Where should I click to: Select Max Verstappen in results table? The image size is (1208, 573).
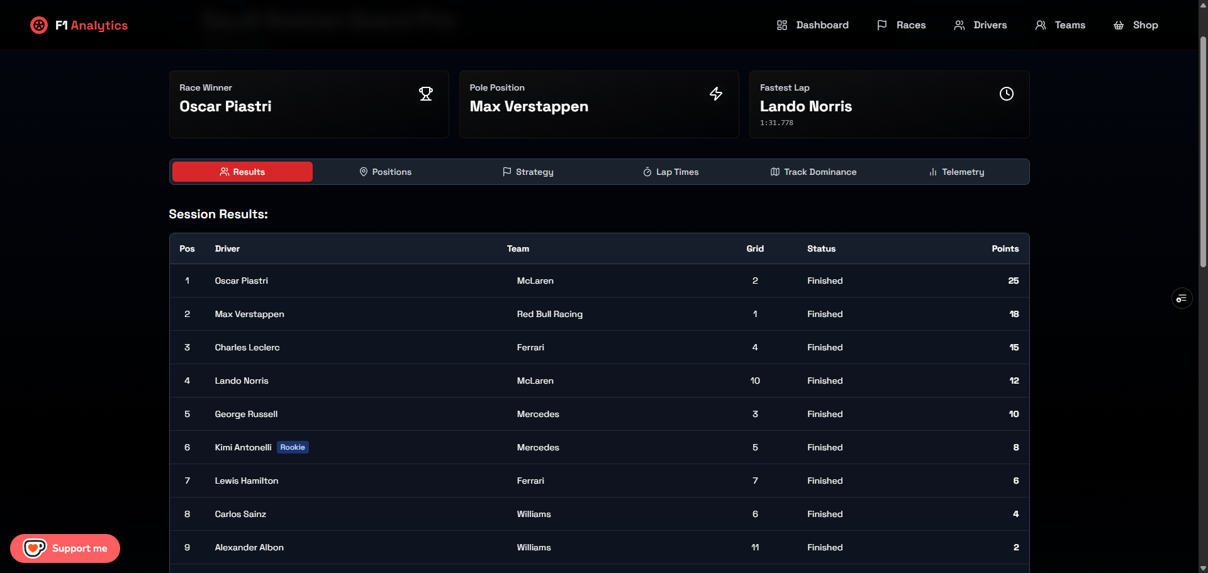(249, 314)
